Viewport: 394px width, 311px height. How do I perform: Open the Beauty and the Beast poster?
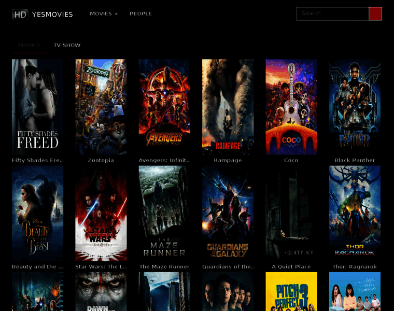38,213
